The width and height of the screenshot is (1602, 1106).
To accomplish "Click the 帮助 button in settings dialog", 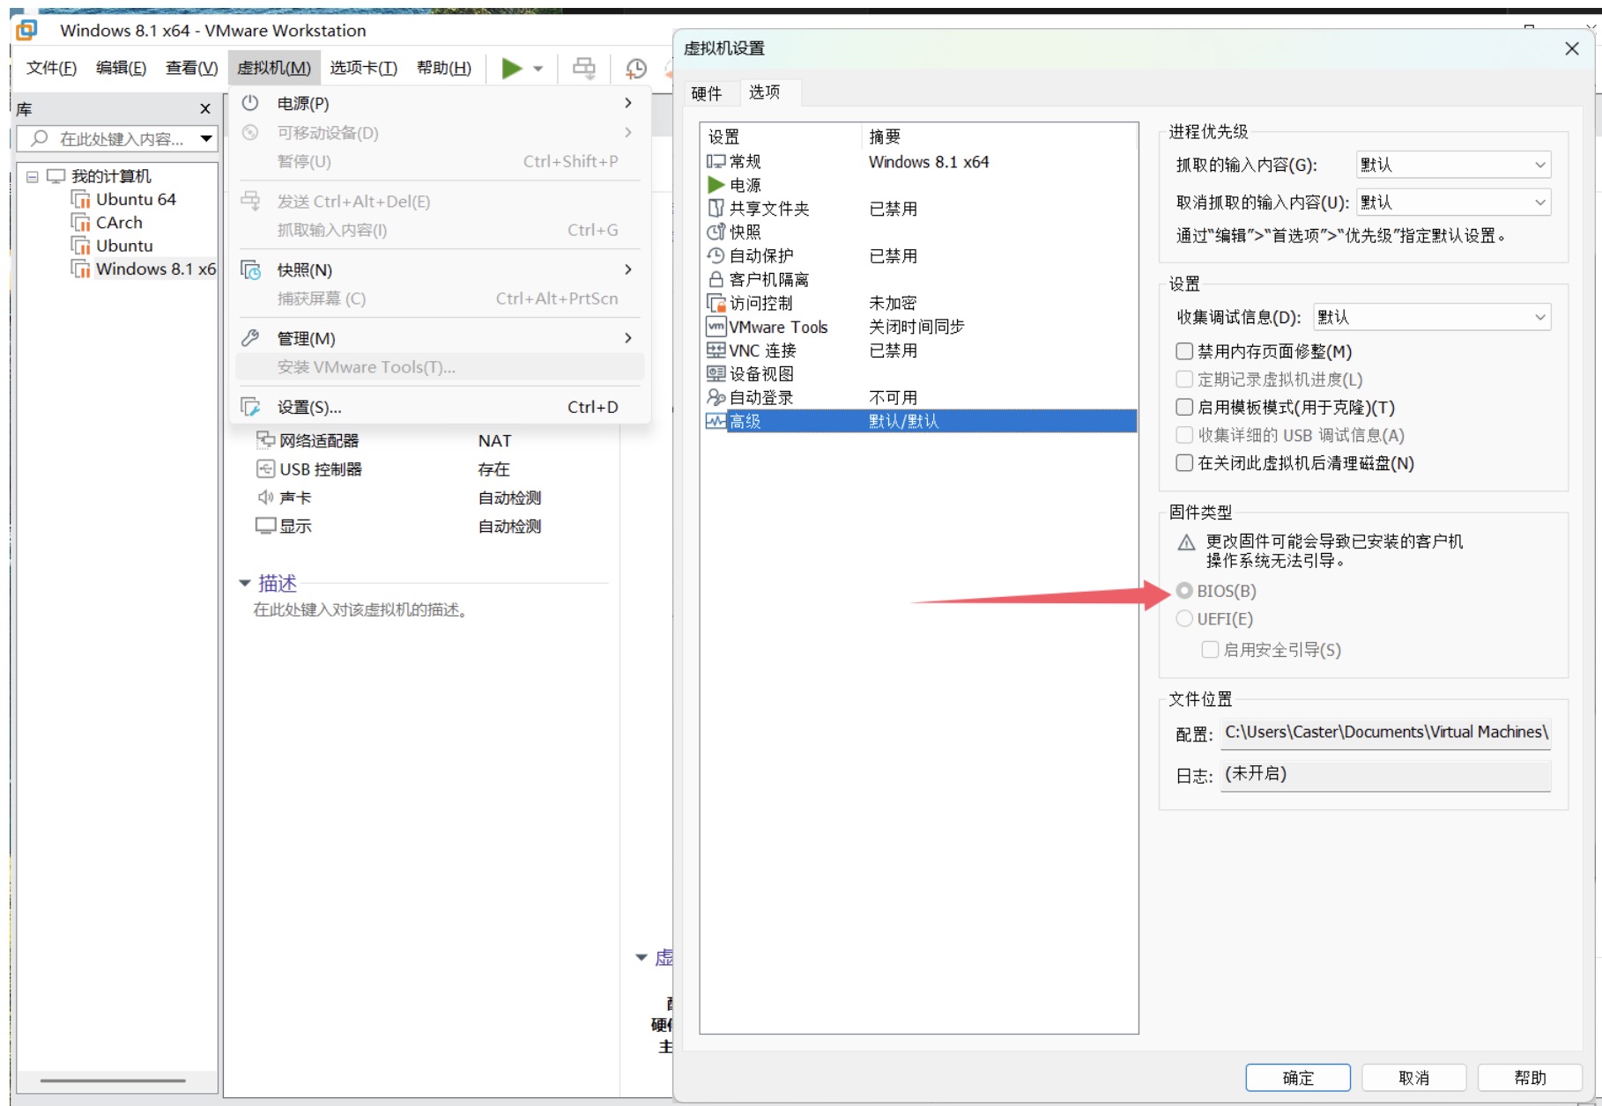I will coord(1530,1077).
